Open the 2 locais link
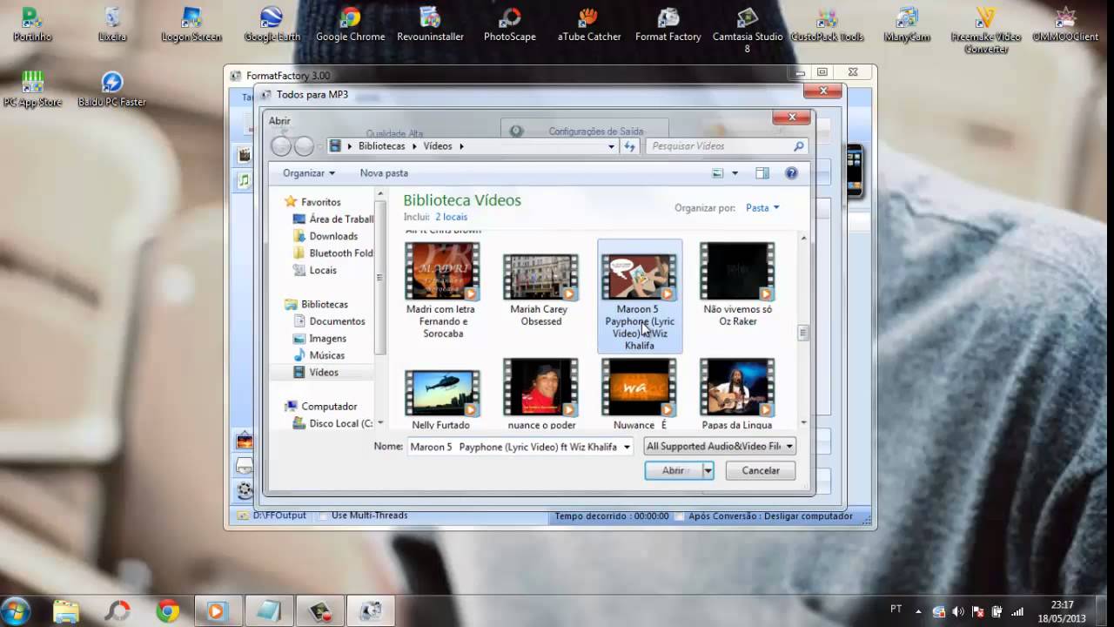The width and height of the screenshot is (1114, 627). point(451,217)
